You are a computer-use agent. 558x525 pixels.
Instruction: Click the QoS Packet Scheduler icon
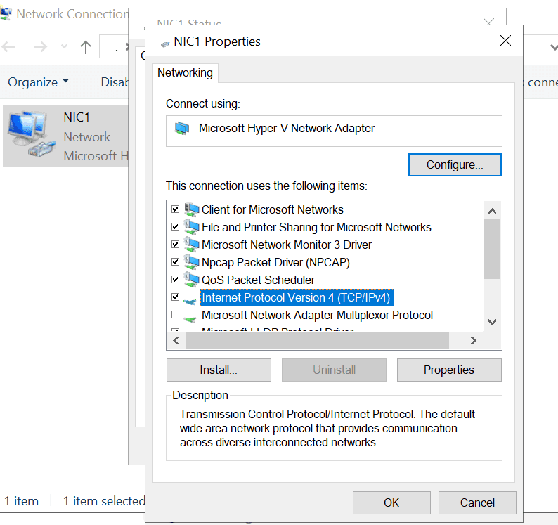tap(191, 280)
